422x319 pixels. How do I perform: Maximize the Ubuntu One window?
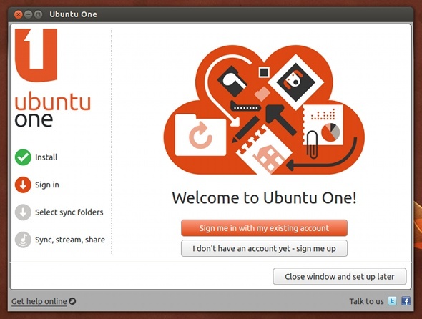pyautogui.click(x=38, y=14)
